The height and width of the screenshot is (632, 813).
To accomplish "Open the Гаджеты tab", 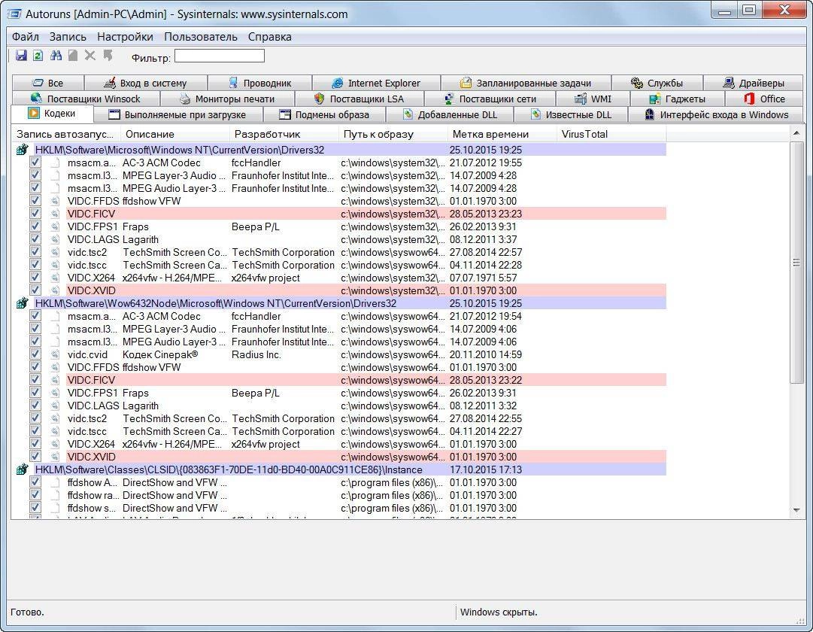I will point(678,99).
